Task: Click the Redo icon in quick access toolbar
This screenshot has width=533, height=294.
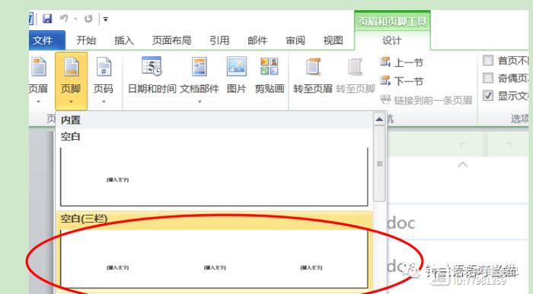Action: 88,19
